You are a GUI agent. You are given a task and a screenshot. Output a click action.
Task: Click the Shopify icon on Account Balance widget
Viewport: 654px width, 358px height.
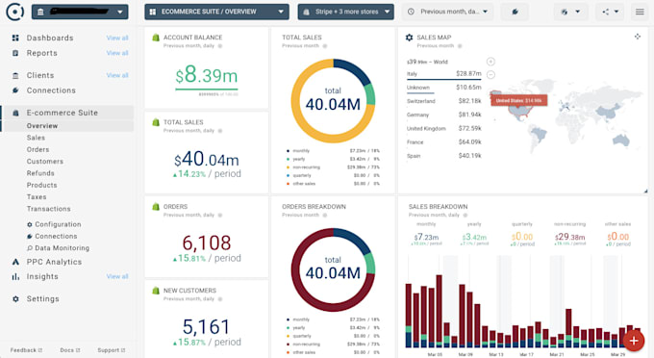tap(156, 38)
